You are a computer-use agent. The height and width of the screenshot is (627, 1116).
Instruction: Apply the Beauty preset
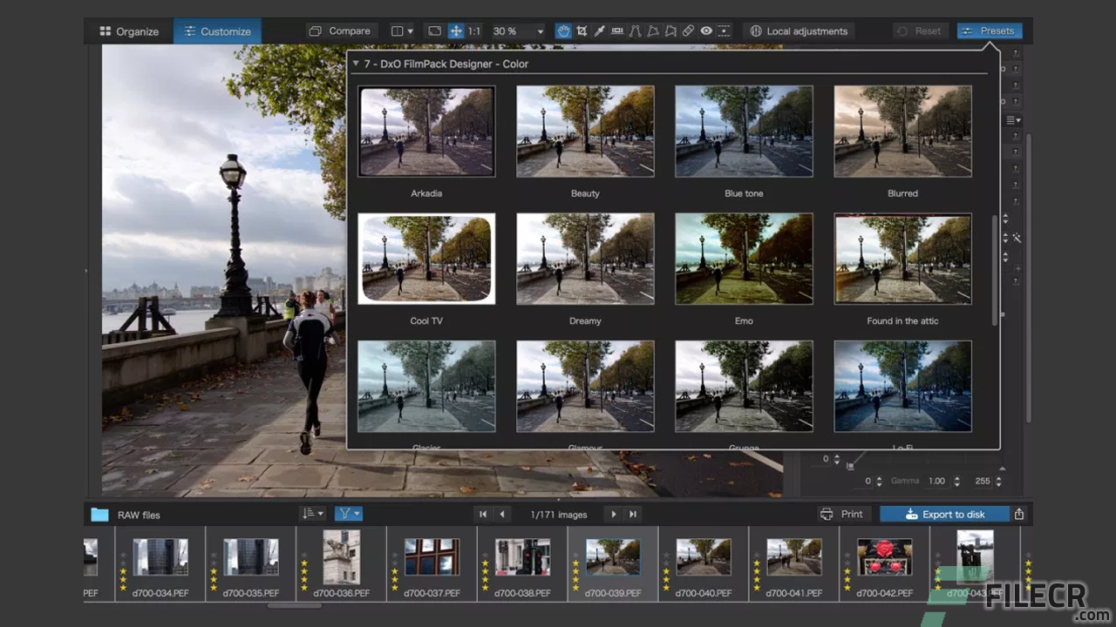pos(585,131)
